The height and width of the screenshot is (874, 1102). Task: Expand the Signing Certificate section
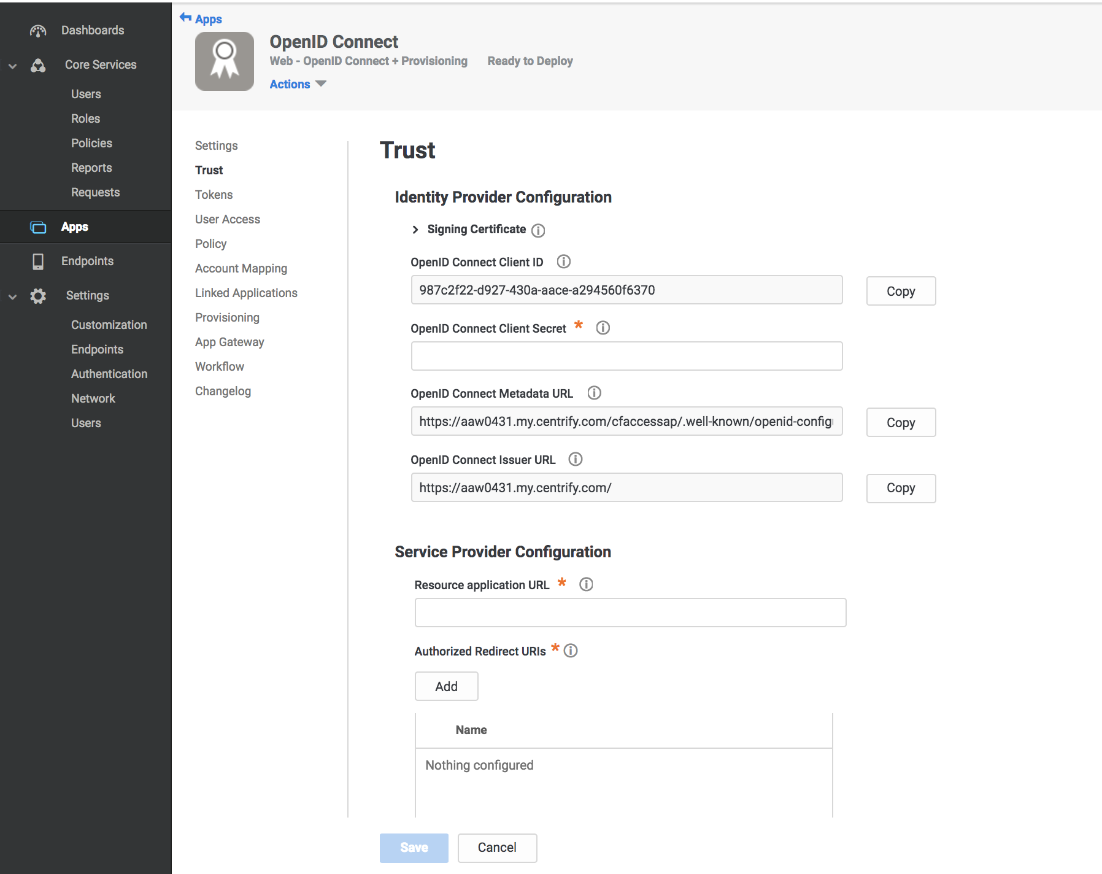pos(415,230)
